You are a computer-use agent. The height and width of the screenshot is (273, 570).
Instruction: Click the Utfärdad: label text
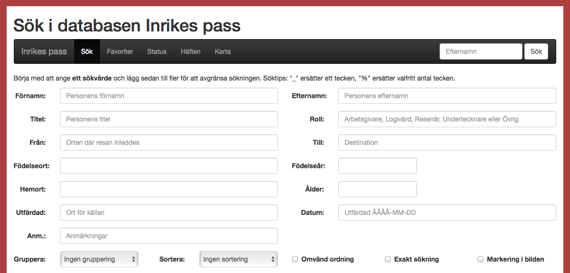(x=31, y=212)
